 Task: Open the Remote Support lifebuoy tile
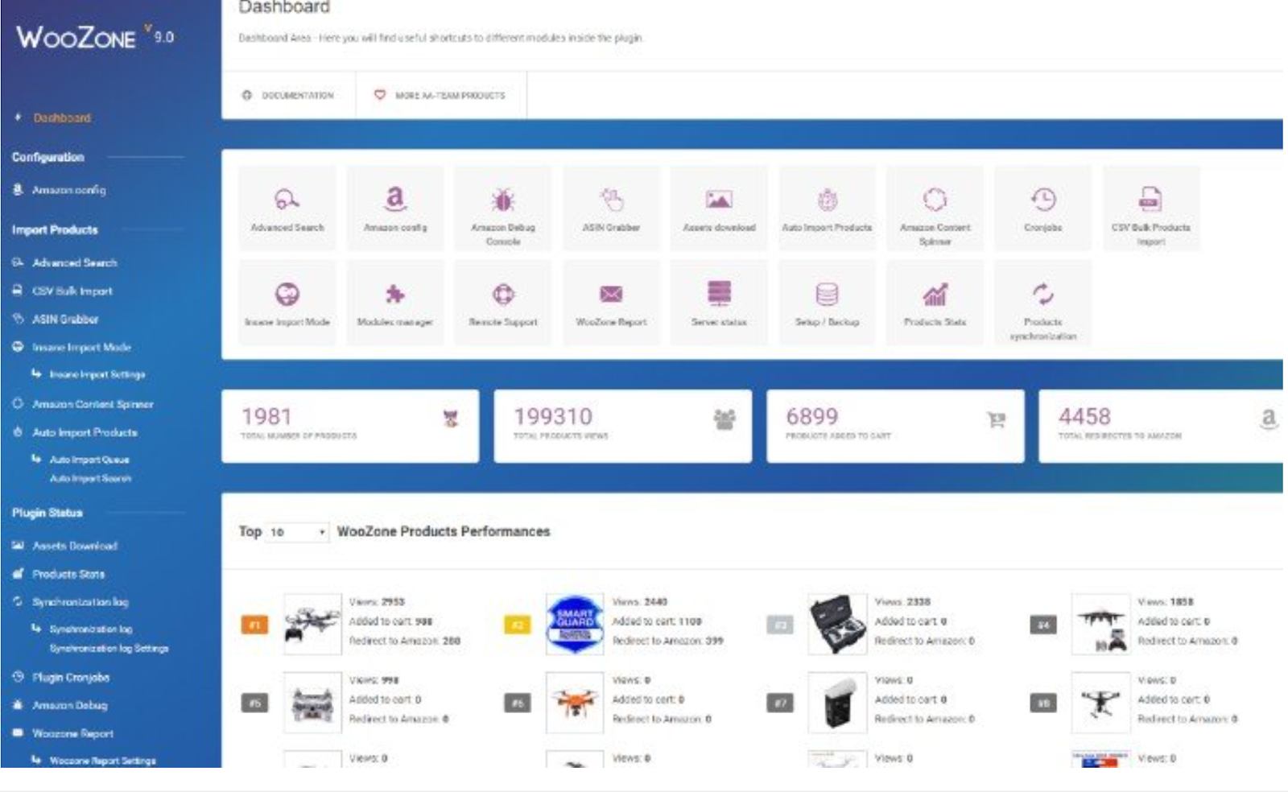[x=503, y=303]
